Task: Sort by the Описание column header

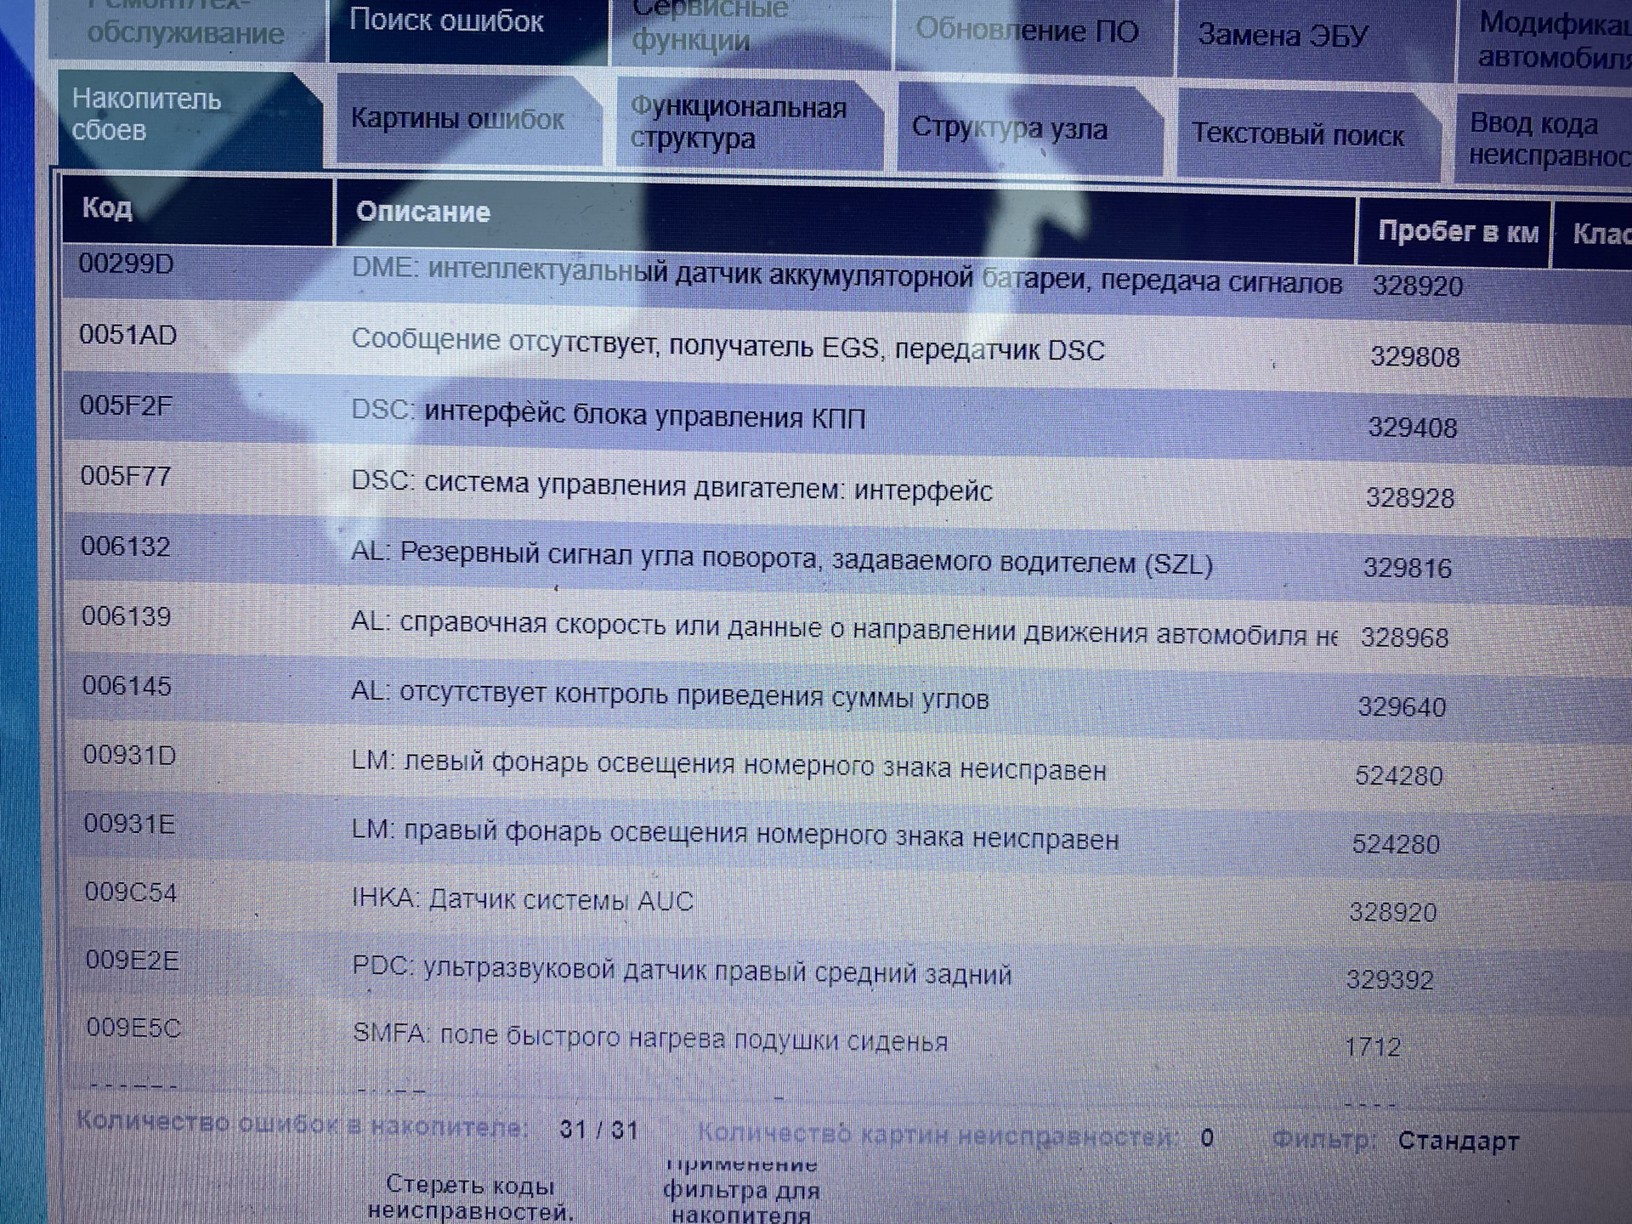Action: (x=845, y=221)
